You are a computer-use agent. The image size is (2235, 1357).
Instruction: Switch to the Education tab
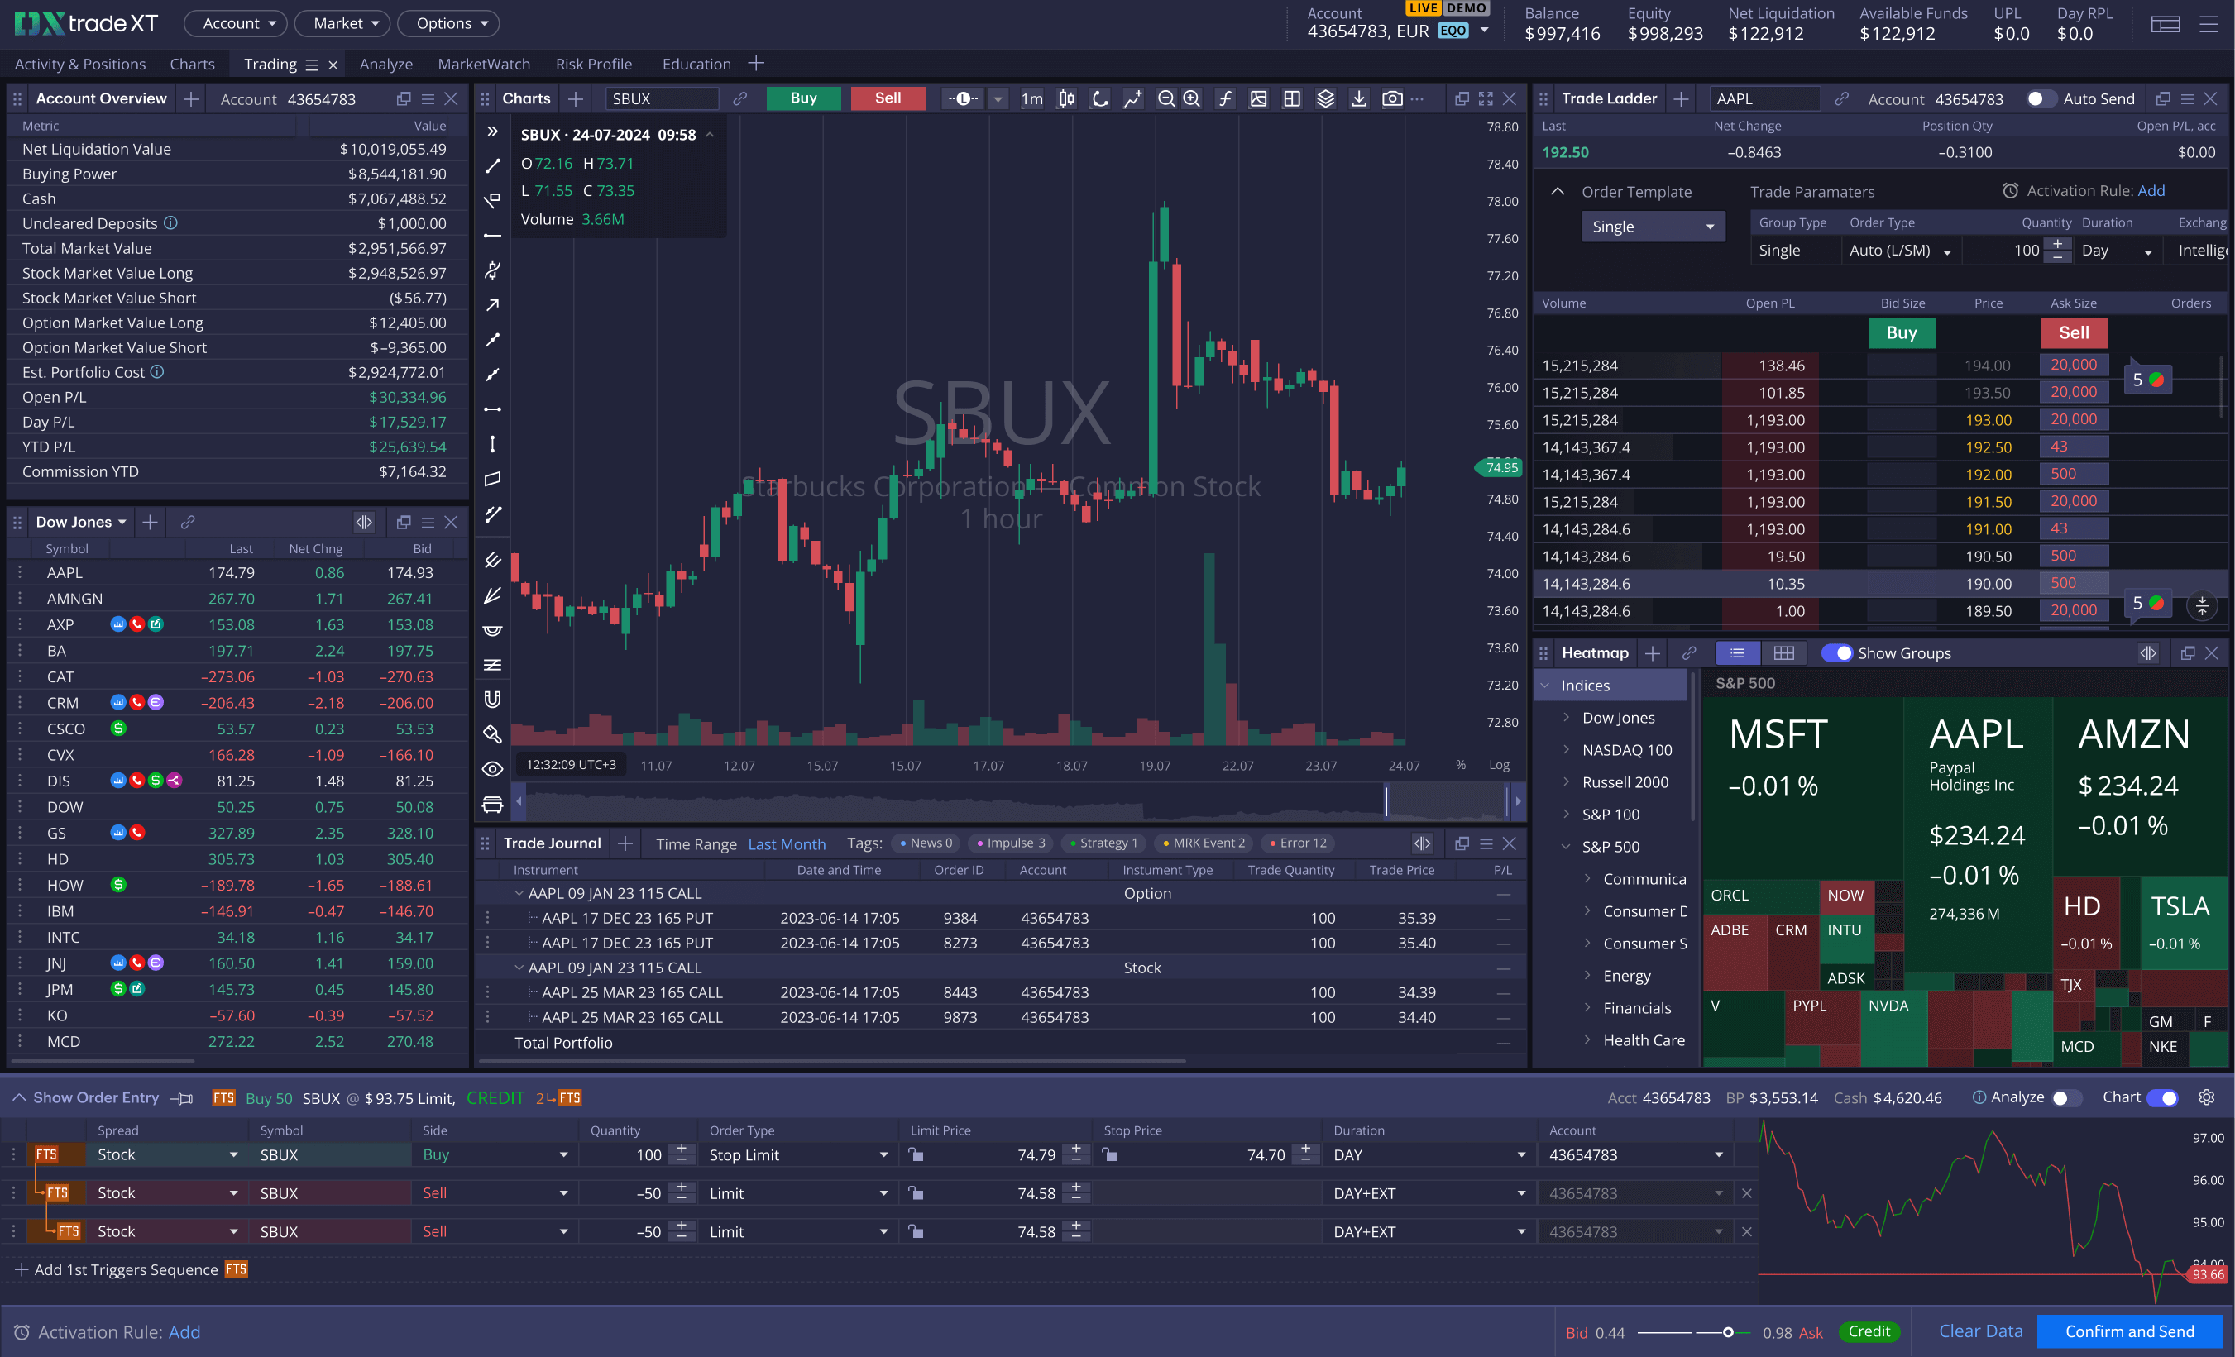click(x=696, y=65)
